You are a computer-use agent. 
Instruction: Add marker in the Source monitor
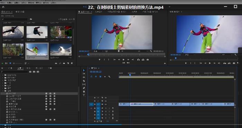pos(100,60)
